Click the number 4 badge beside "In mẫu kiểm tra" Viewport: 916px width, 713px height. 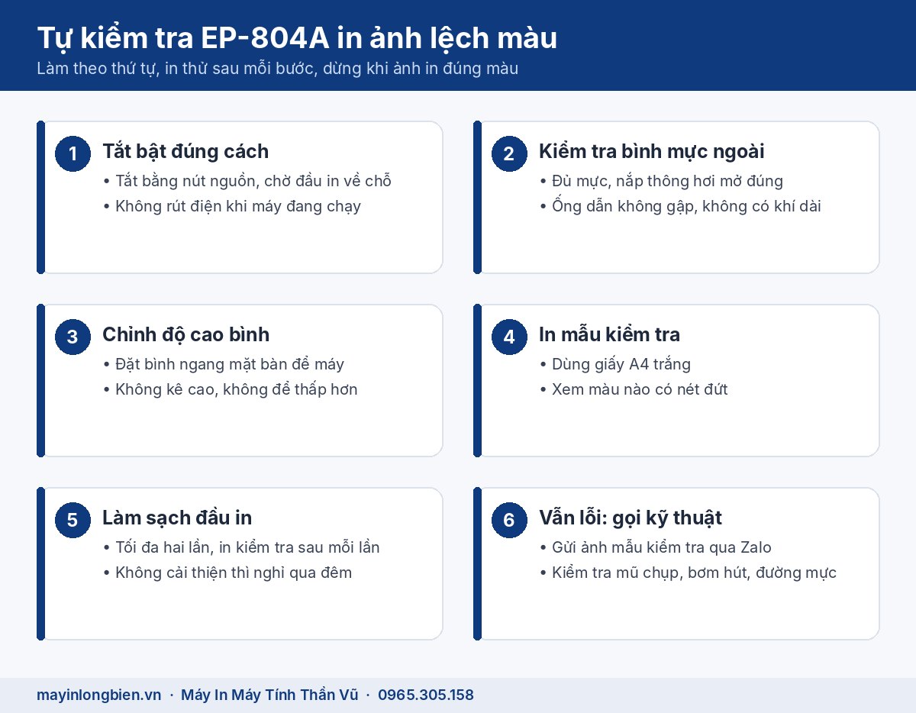[x=509, y=337]
